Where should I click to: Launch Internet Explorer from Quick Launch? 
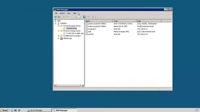19,110
